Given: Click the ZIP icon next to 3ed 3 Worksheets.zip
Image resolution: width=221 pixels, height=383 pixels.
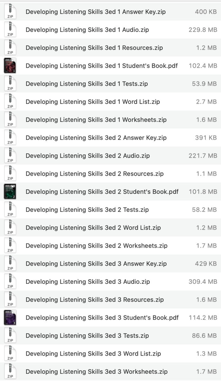Looking at the screenshot, I should tap(10, 371).
